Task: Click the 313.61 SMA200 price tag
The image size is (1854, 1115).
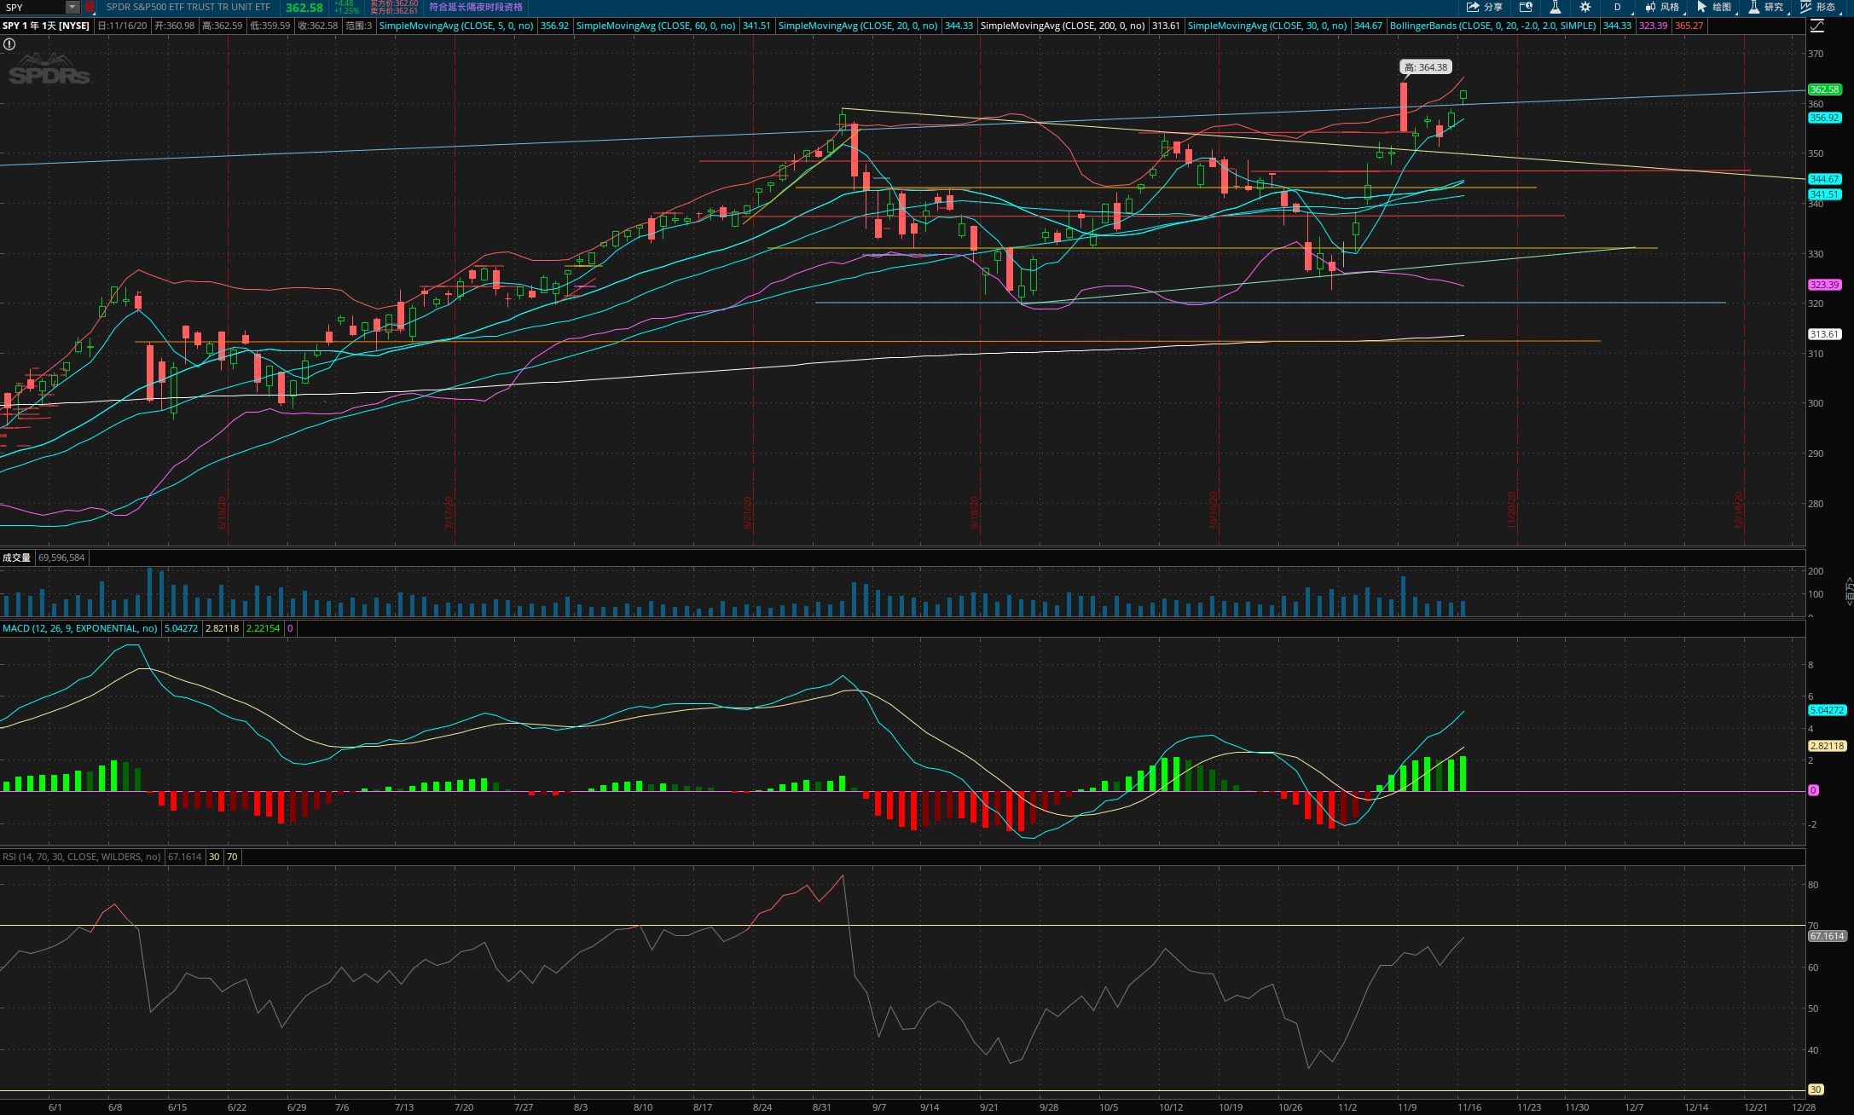Action: point(1825,334)
